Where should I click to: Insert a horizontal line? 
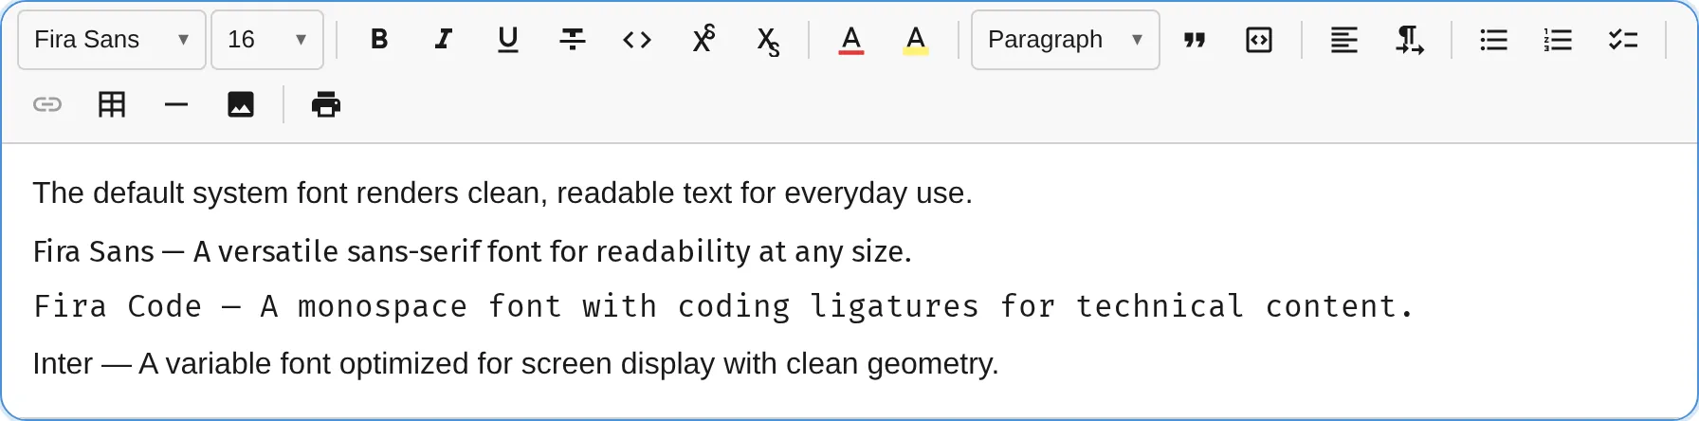[x=176, y=104]
